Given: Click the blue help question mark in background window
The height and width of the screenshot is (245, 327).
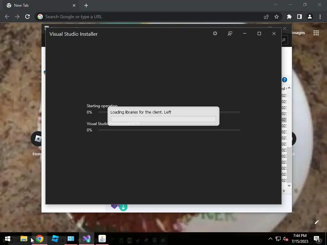Looking at the screenshot, I should coord(285,80).
